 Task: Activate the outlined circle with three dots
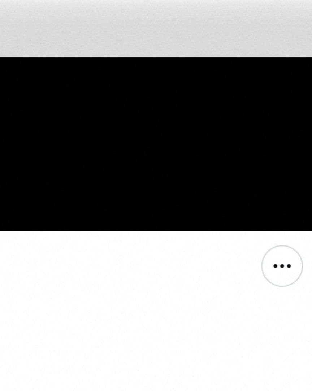coord(282,266)
